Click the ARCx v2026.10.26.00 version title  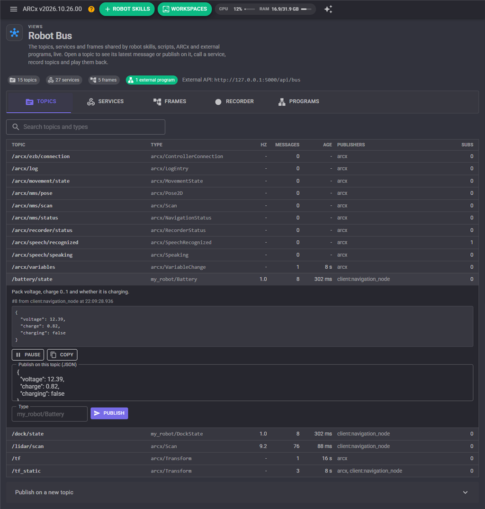(x=52, y=9)
